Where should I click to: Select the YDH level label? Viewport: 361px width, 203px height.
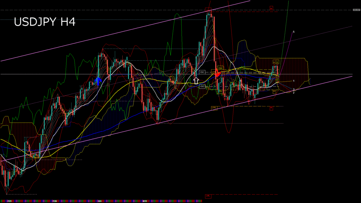point(220,68)
